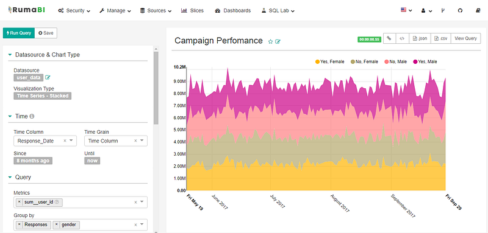The image size is (488, 233).
Task: Open the embed code icon button
Action: pyautogui.click(x=402, y=38)
